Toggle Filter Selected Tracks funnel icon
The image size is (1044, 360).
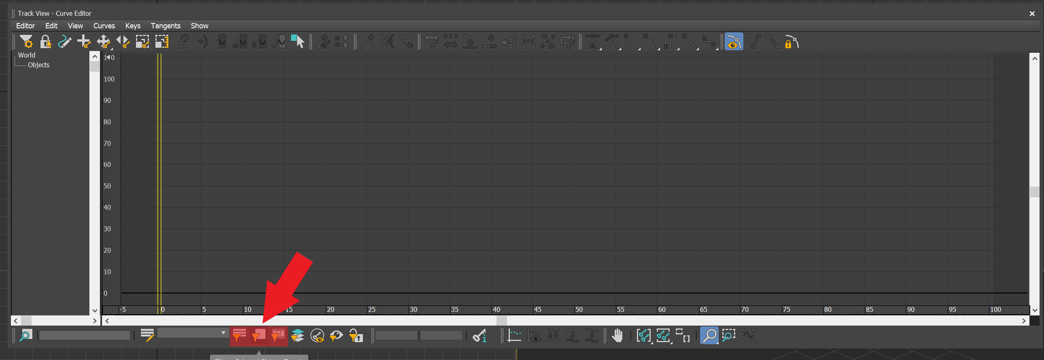coord(239,336)
